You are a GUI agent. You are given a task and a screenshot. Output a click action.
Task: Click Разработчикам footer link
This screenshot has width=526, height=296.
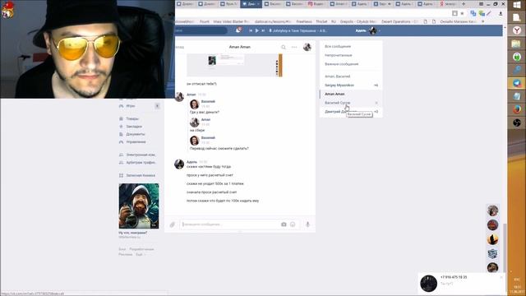pos(141,249)
